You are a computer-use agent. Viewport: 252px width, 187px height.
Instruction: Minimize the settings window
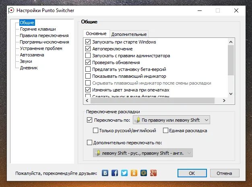click(200, 10)
